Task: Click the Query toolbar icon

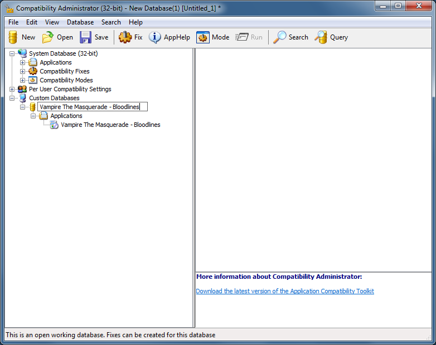Action: [x=321, y=37]
